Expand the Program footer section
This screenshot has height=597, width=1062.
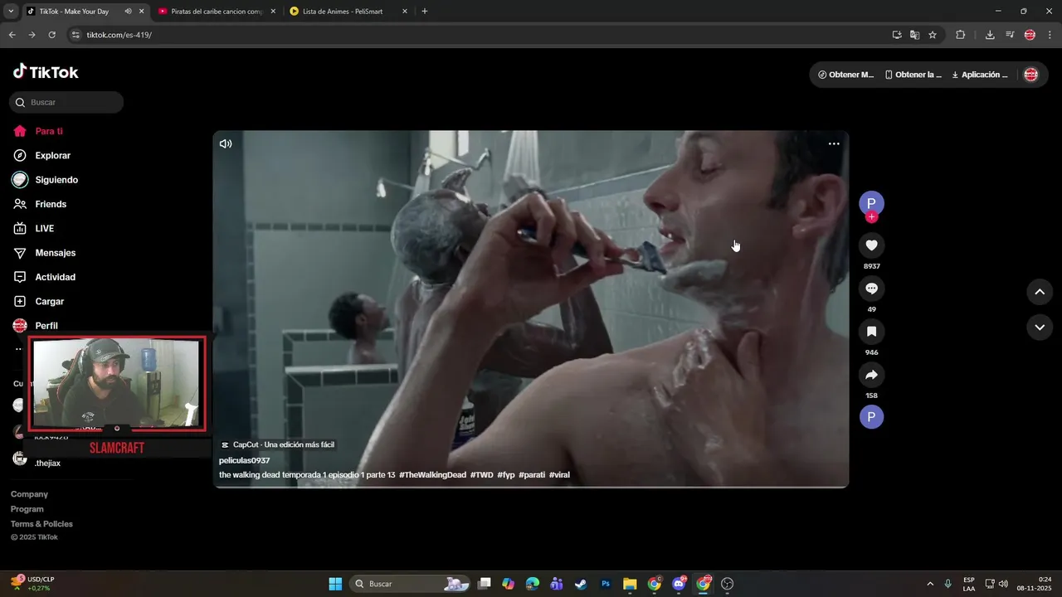27,509
